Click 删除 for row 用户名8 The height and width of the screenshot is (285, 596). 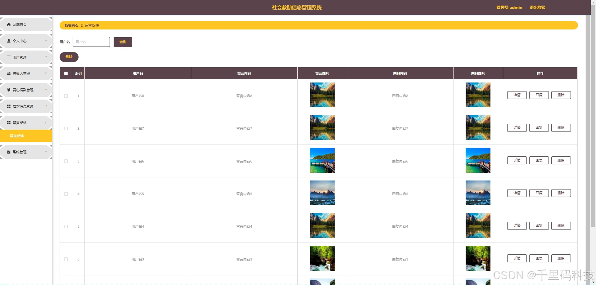point(561,95)
